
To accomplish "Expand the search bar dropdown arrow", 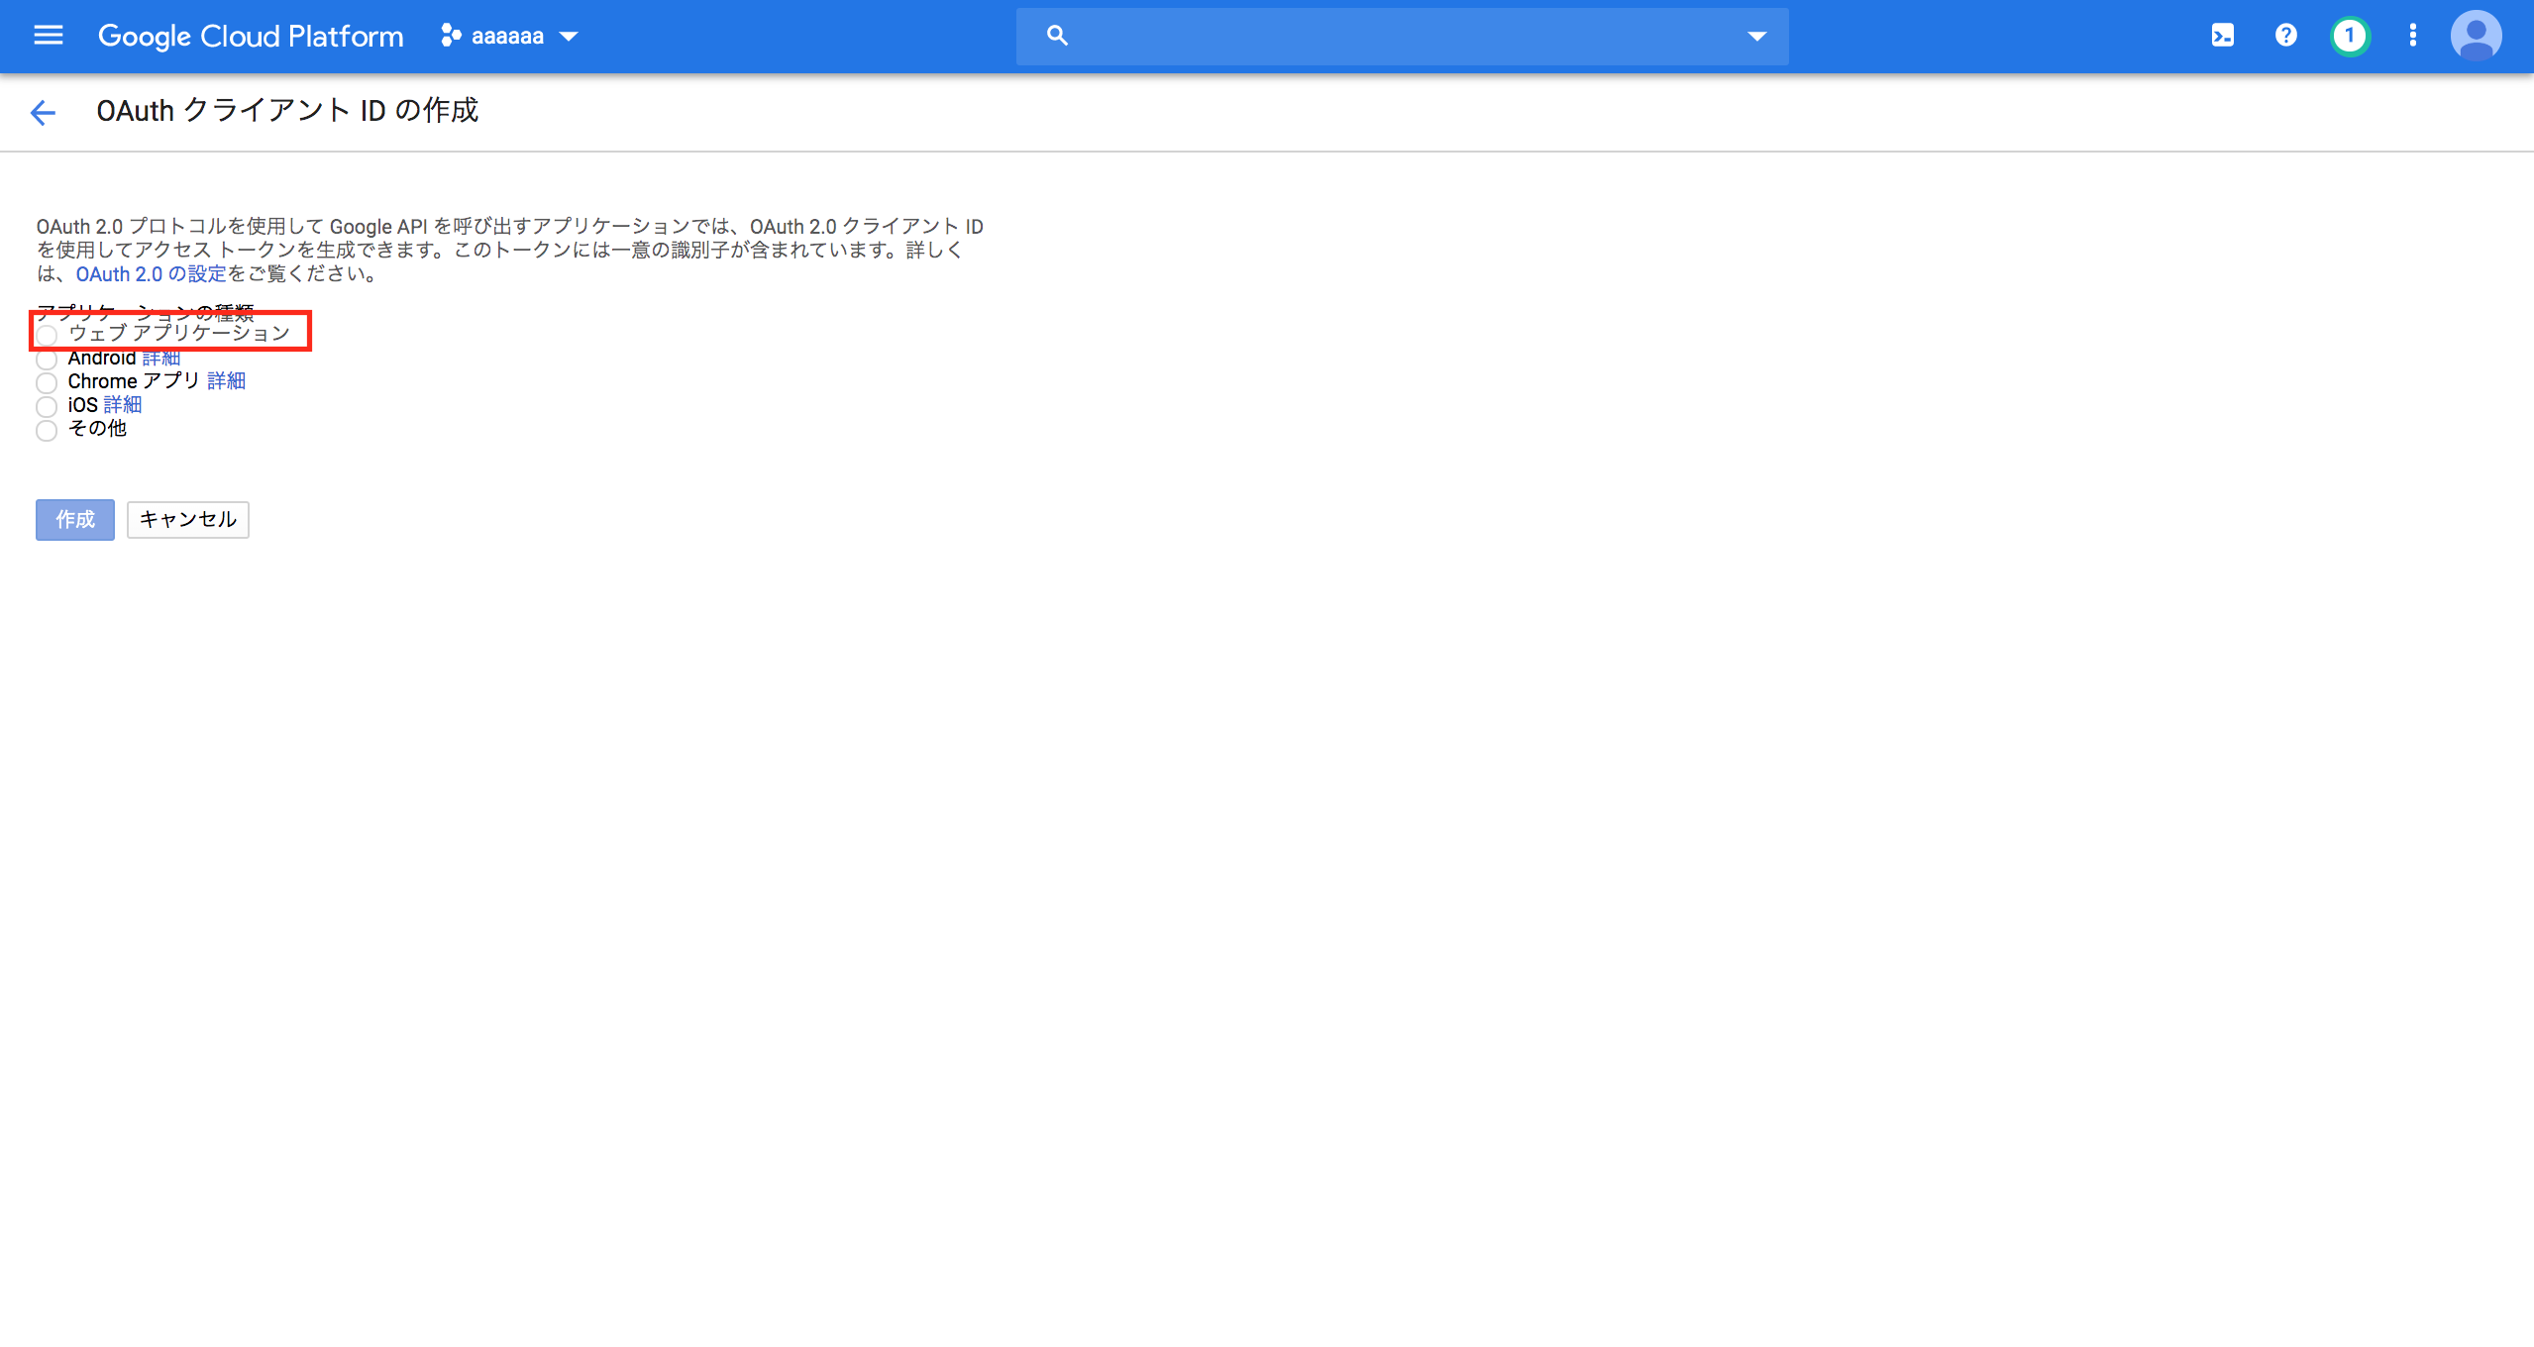I will pyautogui.click(x=1756, y=37).
